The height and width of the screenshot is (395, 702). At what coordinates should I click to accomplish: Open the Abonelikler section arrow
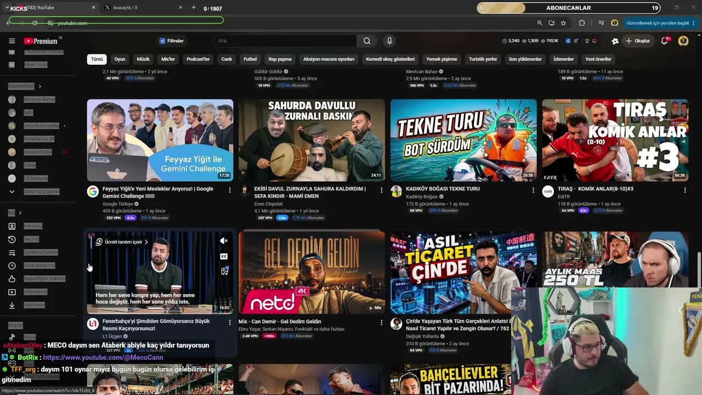[39, 86]
